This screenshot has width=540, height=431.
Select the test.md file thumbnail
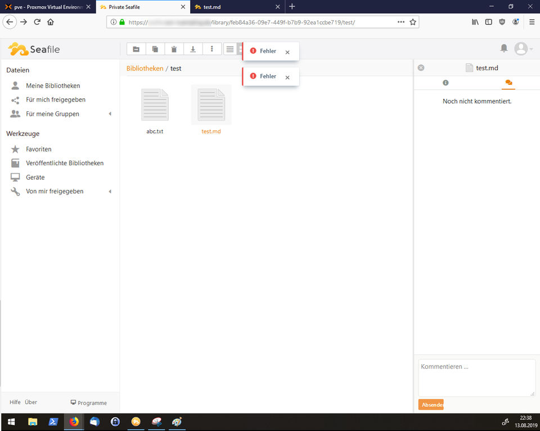pyautogui.click(x=211, y=105)
